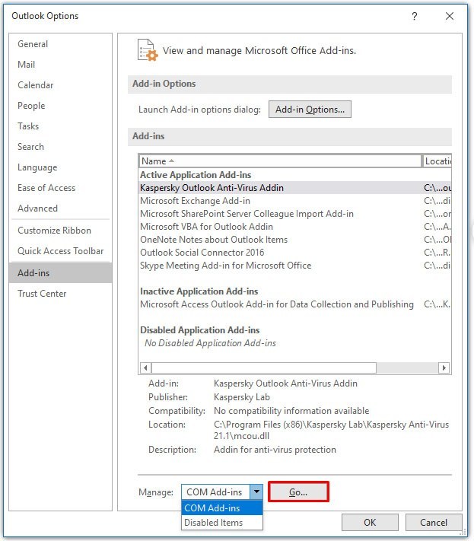Close the Outlook Options dialog

click(x=450, y=16)
